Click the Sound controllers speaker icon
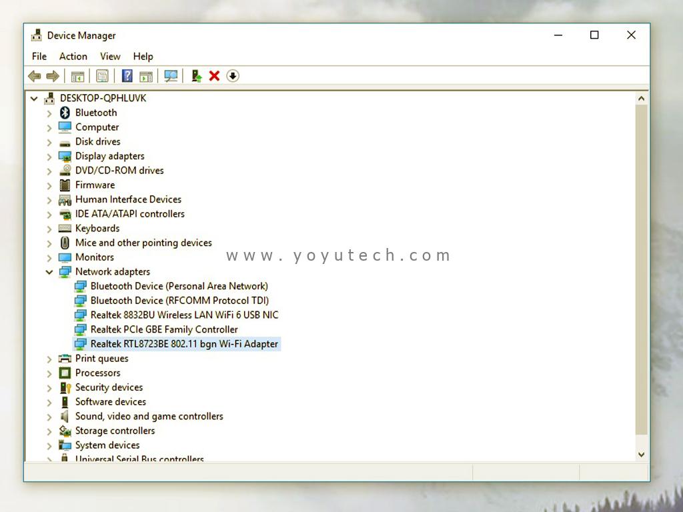This screenshot has width=683, height=512. pos(65,416)
